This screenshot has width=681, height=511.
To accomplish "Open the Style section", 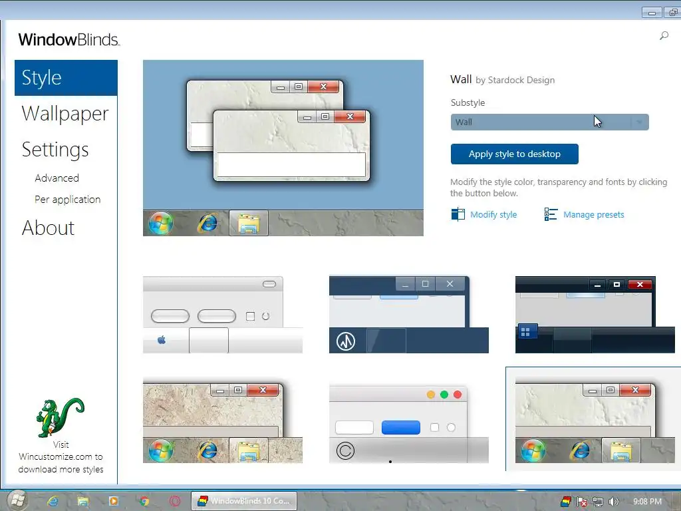I will click(66, 78).
